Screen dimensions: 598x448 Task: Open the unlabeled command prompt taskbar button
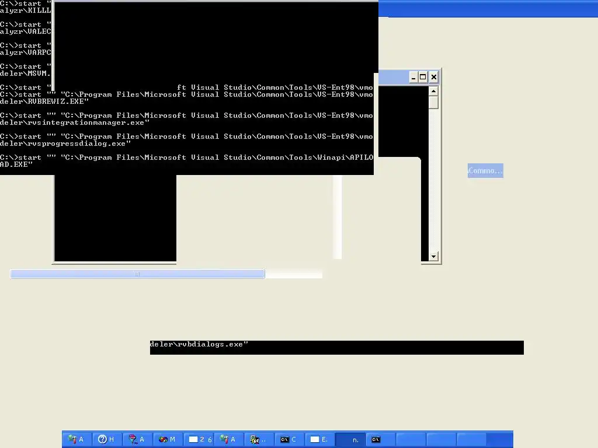tap(381, 439)
